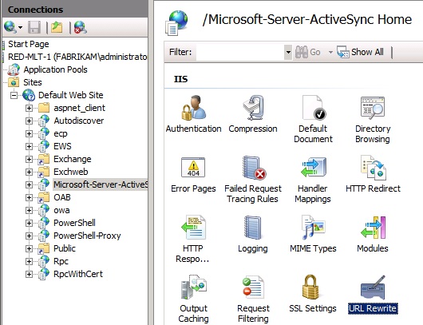
Task: Click the Go binoculars button
Action: tap(307, 52)
